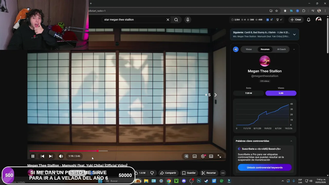Click the search magnifier button

click(x=176, y=20)
